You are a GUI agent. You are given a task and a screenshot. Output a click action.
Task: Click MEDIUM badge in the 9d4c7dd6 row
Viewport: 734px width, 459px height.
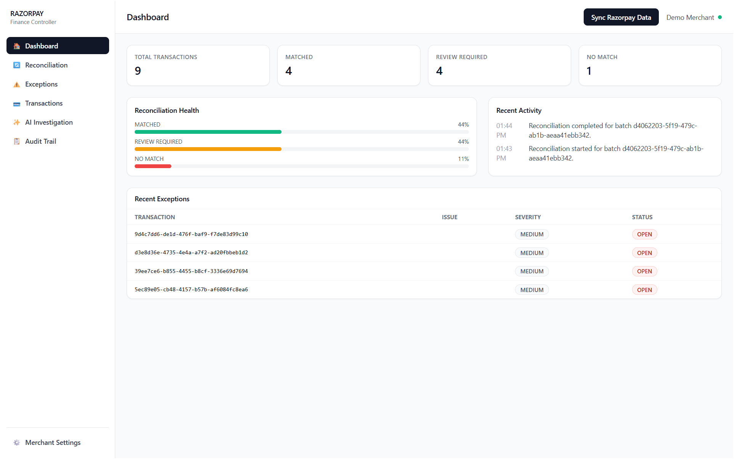(x=532, y=234)
